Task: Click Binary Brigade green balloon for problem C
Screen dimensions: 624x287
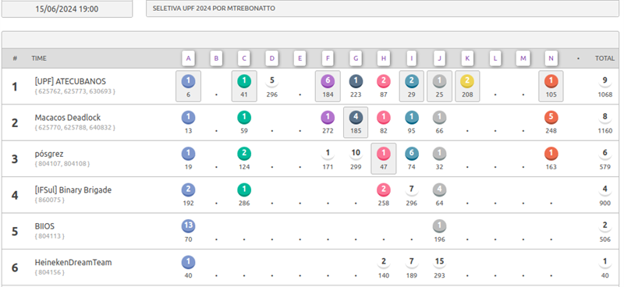Action: (244, 190)
